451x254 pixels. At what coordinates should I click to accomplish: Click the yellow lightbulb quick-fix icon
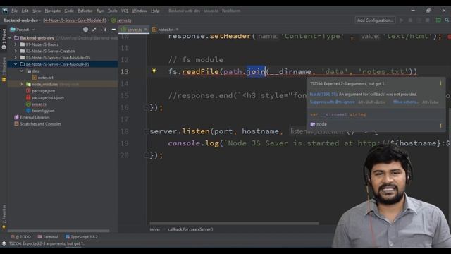tap(154, 71)
